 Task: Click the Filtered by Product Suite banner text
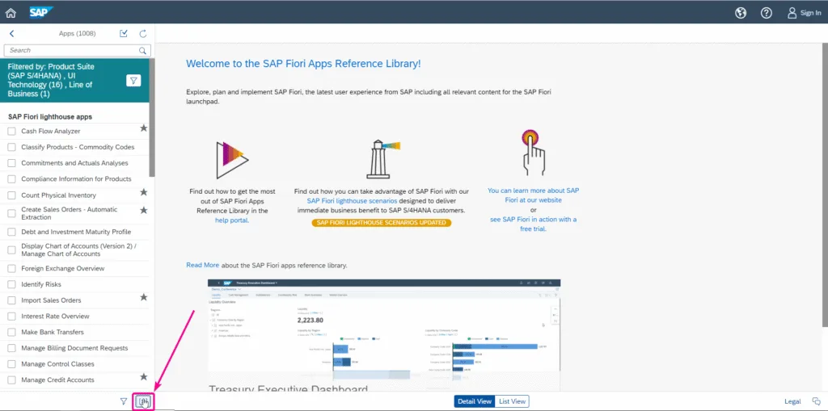point(51,80)
